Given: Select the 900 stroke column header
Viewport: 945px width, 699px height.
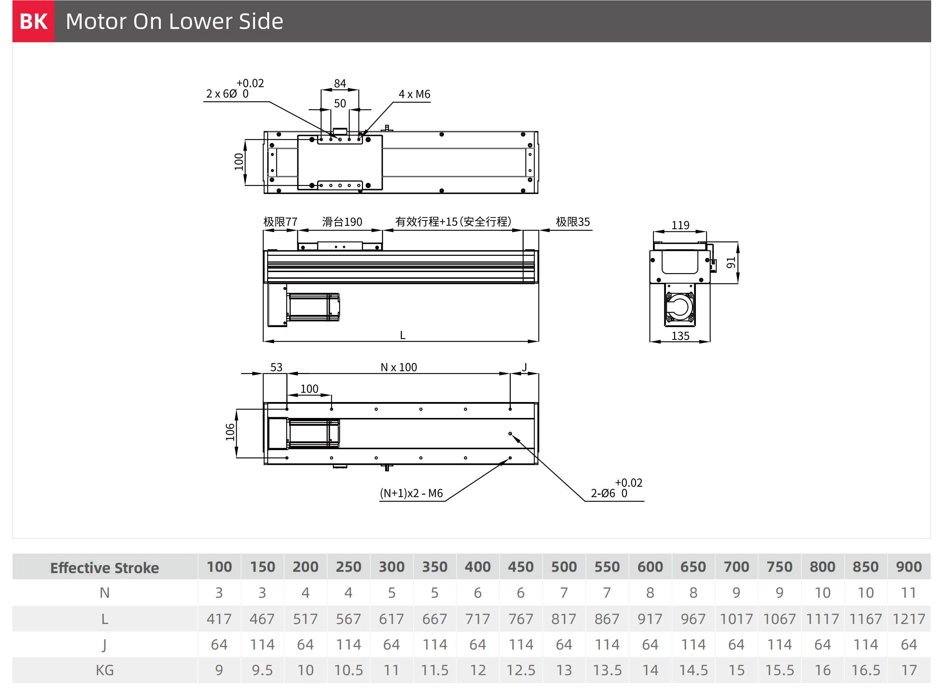Looking at the screenshot, I should coord(909,567).
